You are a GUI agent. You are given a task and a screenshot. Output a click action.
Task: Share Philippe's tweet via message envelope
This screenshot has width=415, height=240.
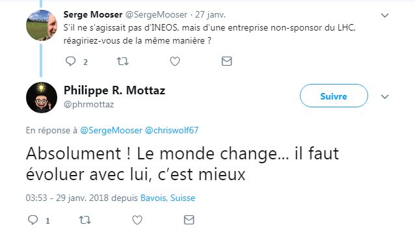189,220
